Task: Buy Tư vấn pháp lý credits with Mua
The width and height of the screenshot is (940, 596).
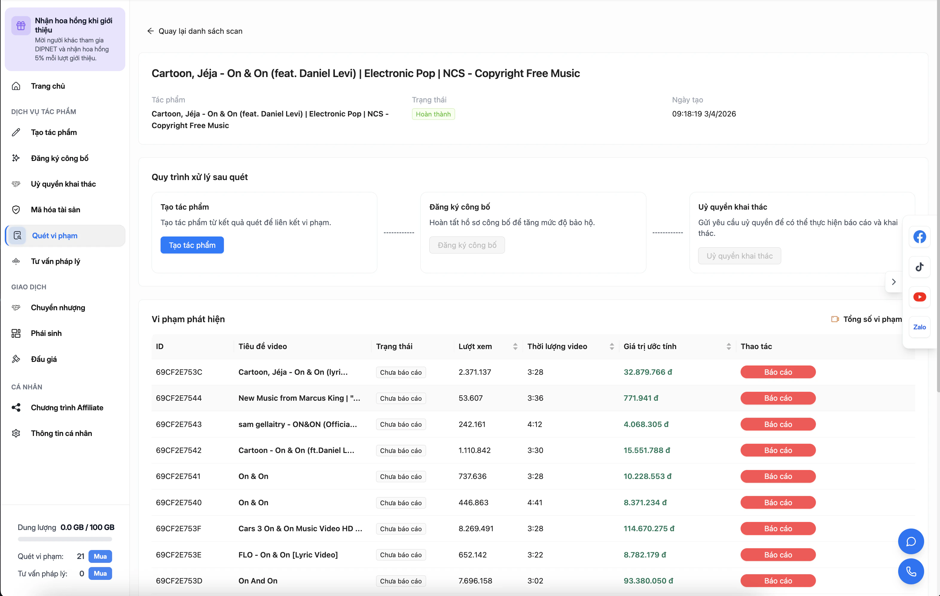Action: (x=100, y=573)
